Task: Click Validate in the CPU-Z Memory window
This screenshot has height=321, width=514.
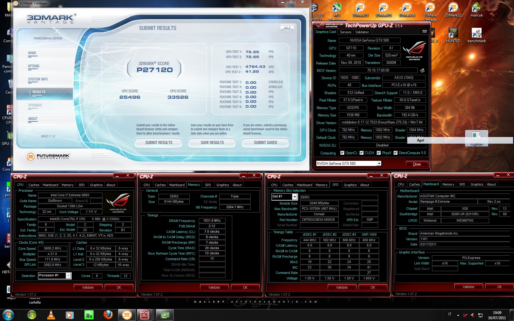Action: (x=214, y=287)
